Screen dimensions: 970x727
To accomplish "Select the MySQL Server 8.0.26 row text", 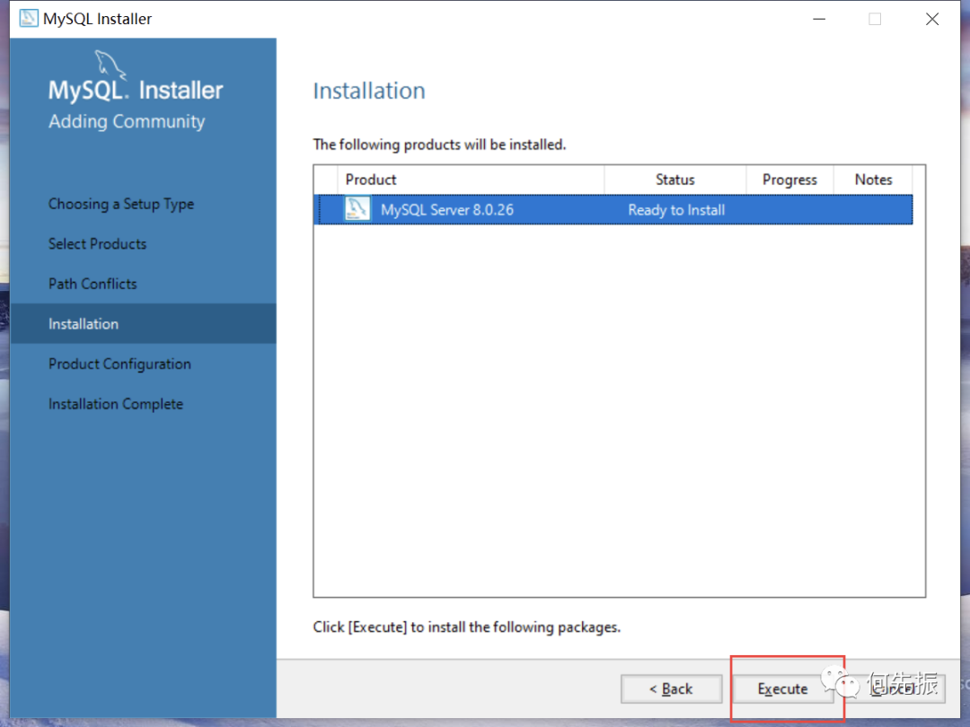I will (x=447, y=209).
